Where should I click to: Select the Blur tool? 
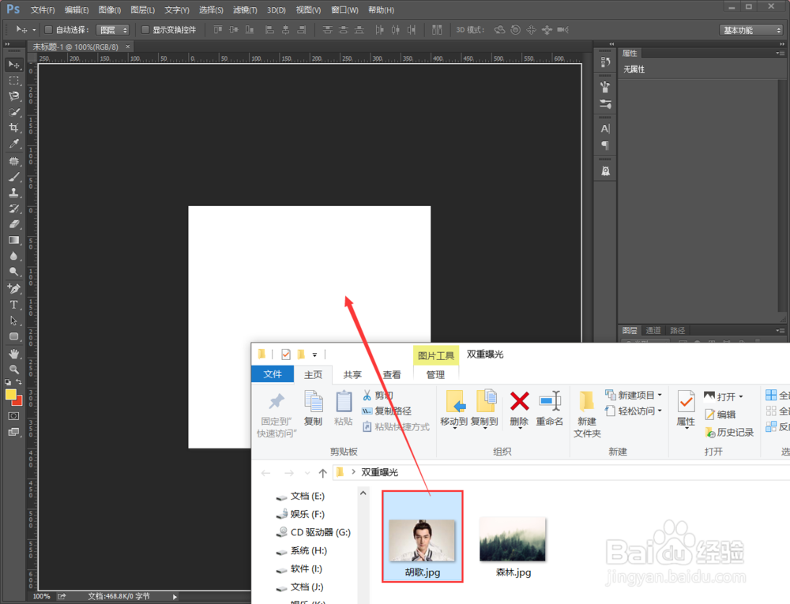pos(13,256)
